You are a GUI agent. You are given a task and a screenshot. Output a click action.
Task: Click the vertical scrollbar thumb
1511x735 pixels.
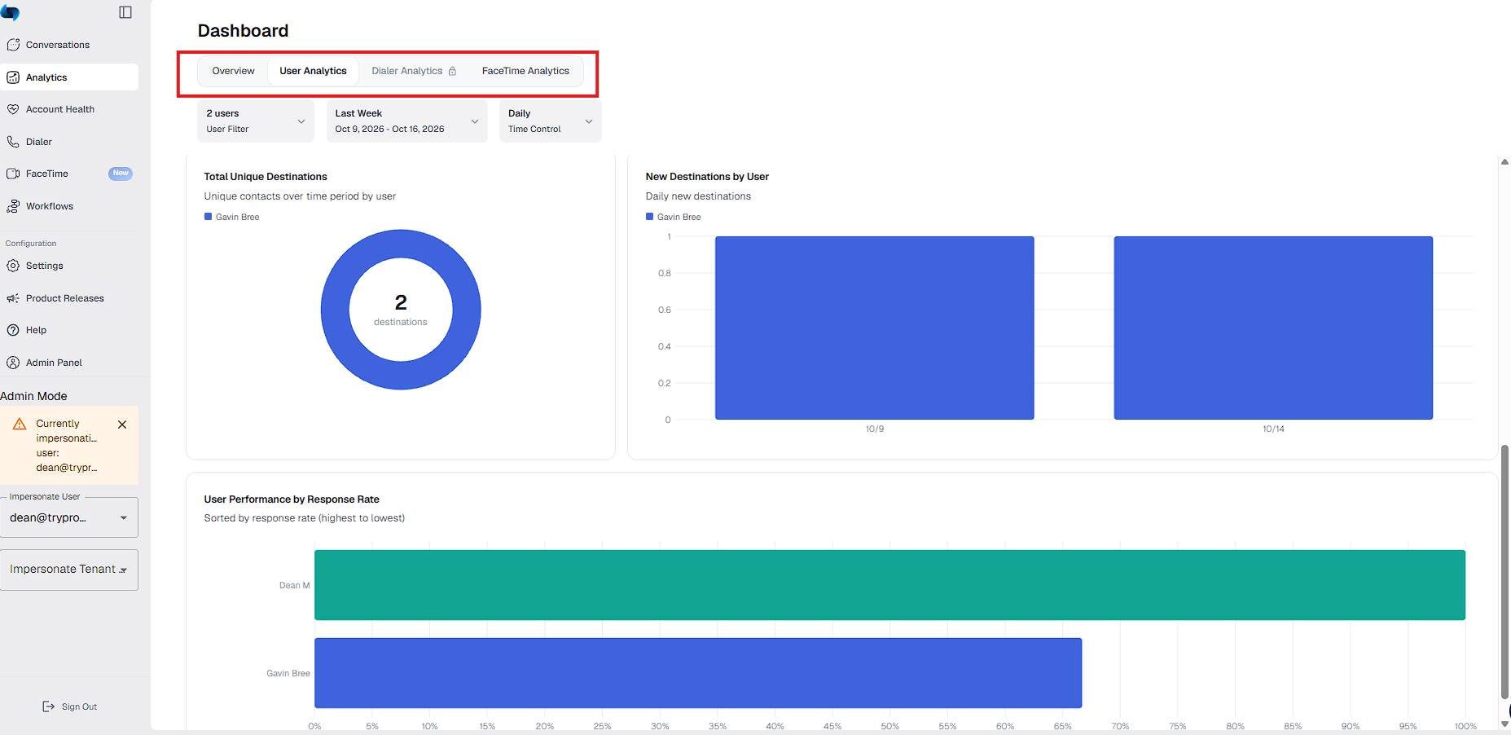point(1504,572)
